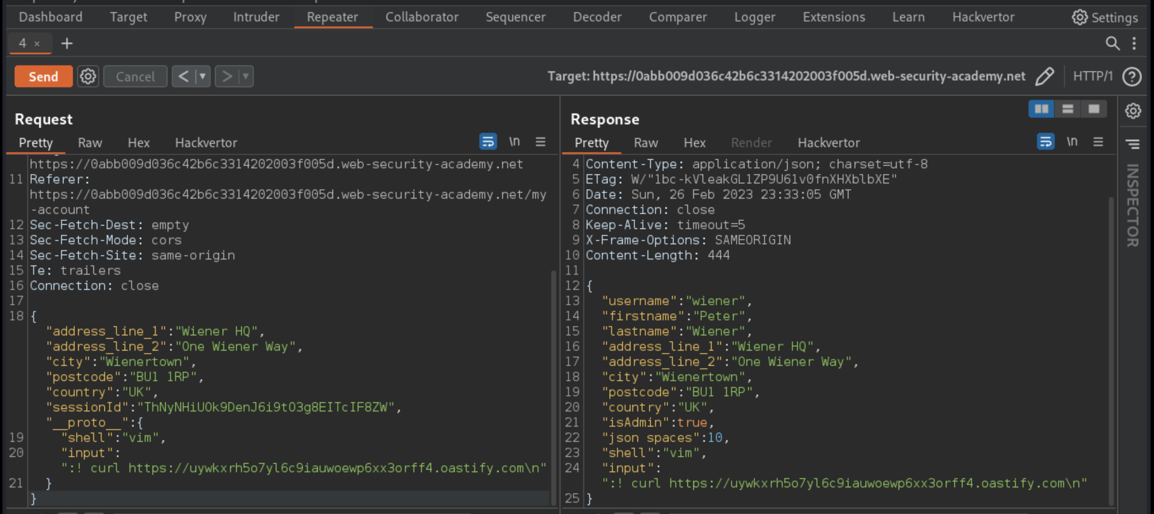This screenshot has height=514, width=1154.
Task: Toggle request non-printable characters \n
Action: click(x=514, y=142)
